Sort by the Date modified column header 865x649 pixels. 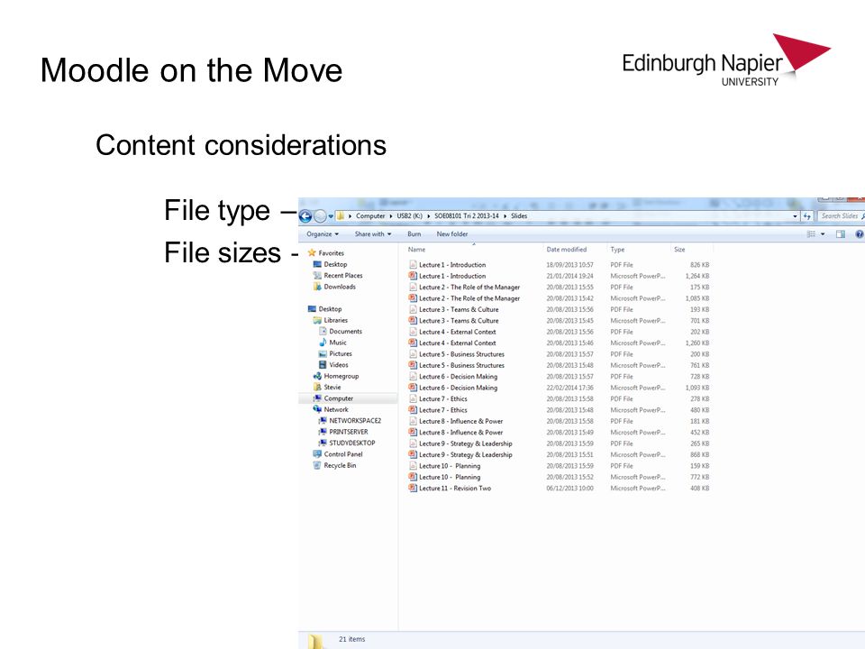567,250
